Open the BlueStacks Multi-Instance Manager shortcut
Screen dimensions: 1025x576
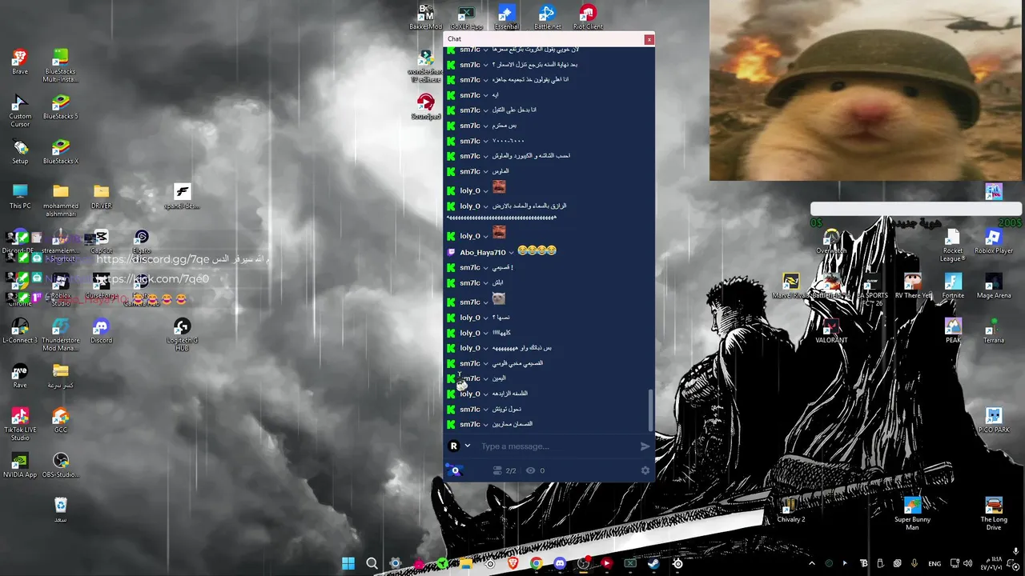[x=61, y=66]
